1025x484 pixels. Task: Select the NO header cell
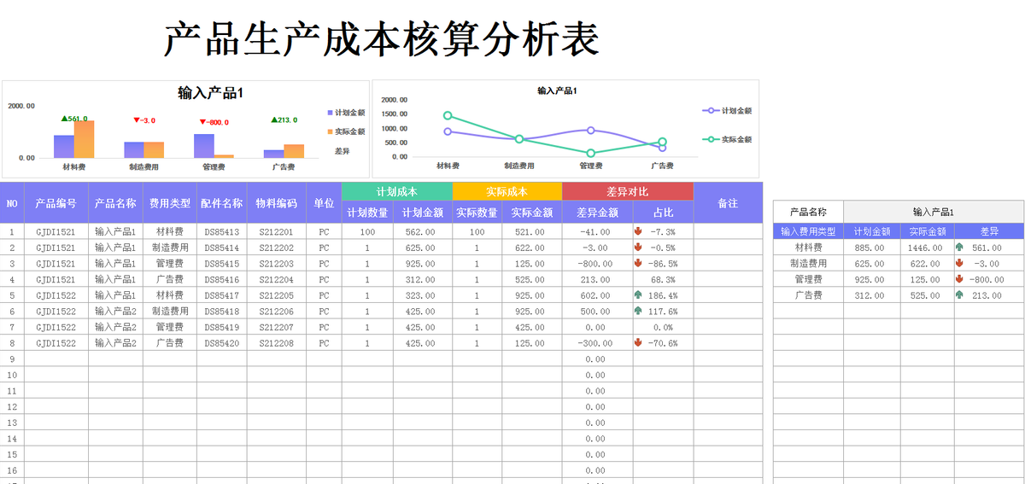12,203
